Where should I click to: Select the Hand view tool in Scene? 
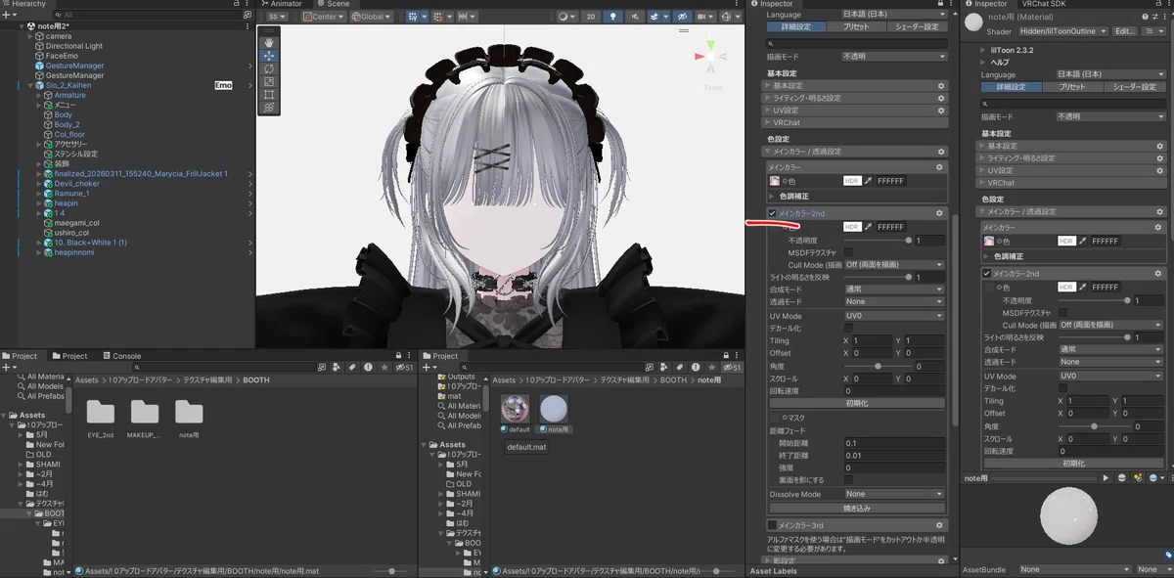[x=269, y=43]
